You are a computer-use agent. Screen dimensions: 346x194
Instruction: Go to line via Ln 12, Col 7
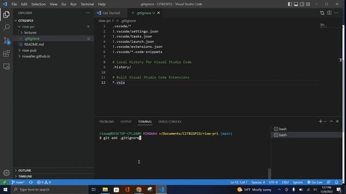239,182
